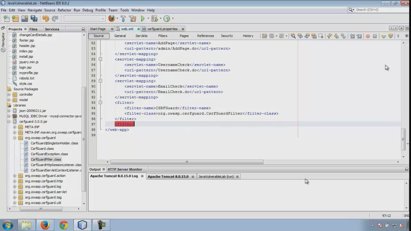Screen dimensions: 411x231
Task: Click the editor horizontal scrollbar
Action: pos(187,162)
